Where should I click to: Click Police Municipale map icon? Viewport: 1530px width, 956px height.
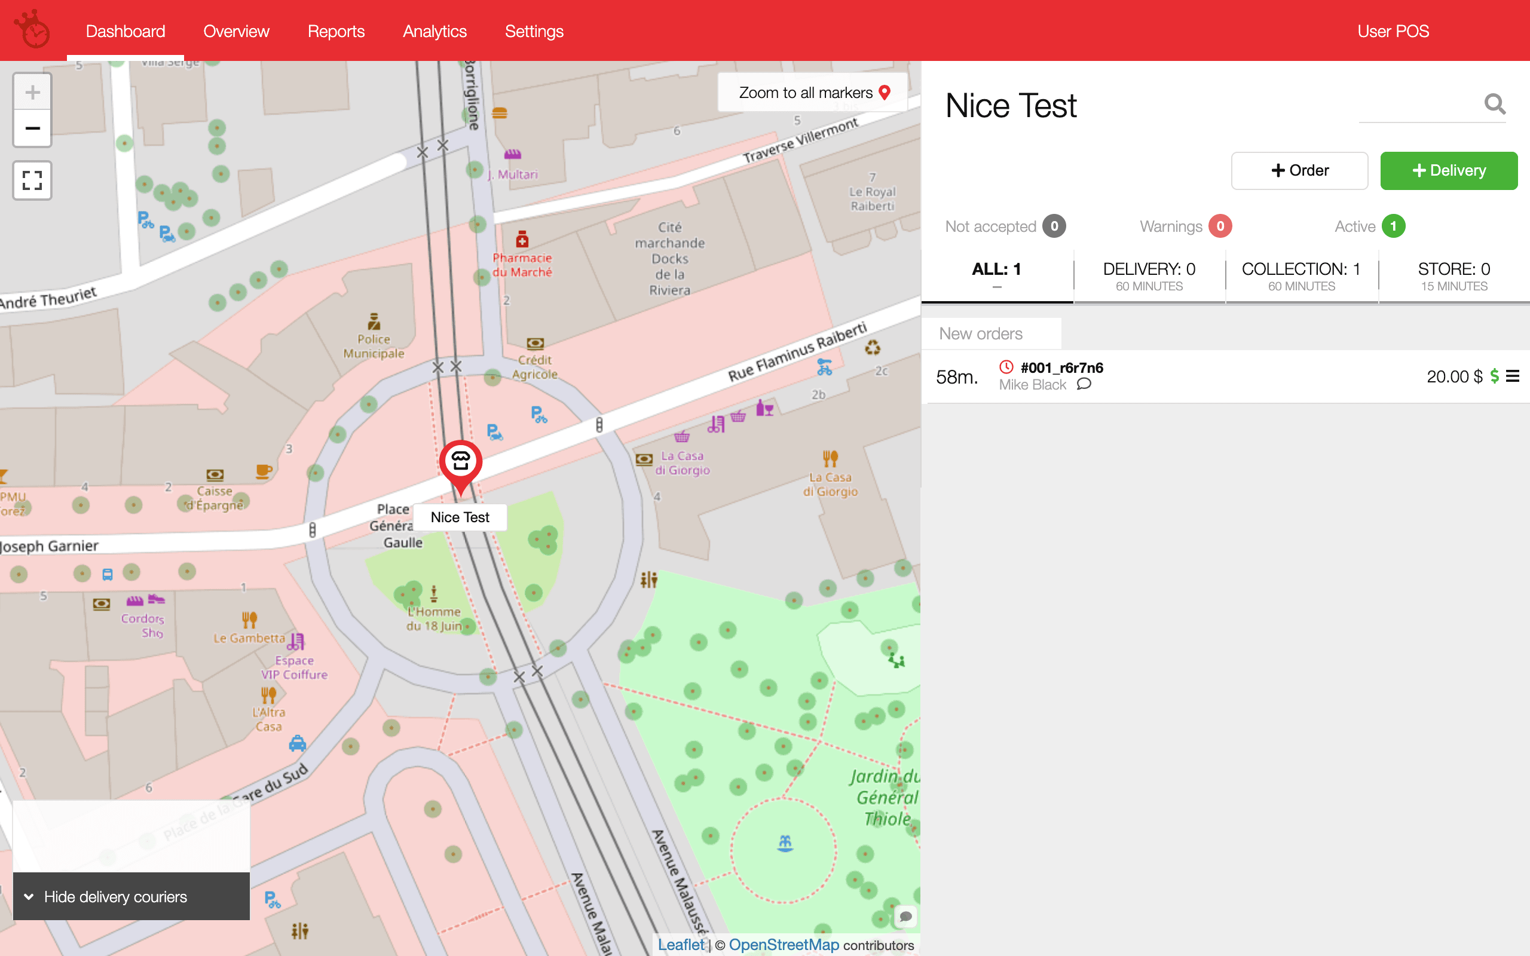(x=374, y=321)
